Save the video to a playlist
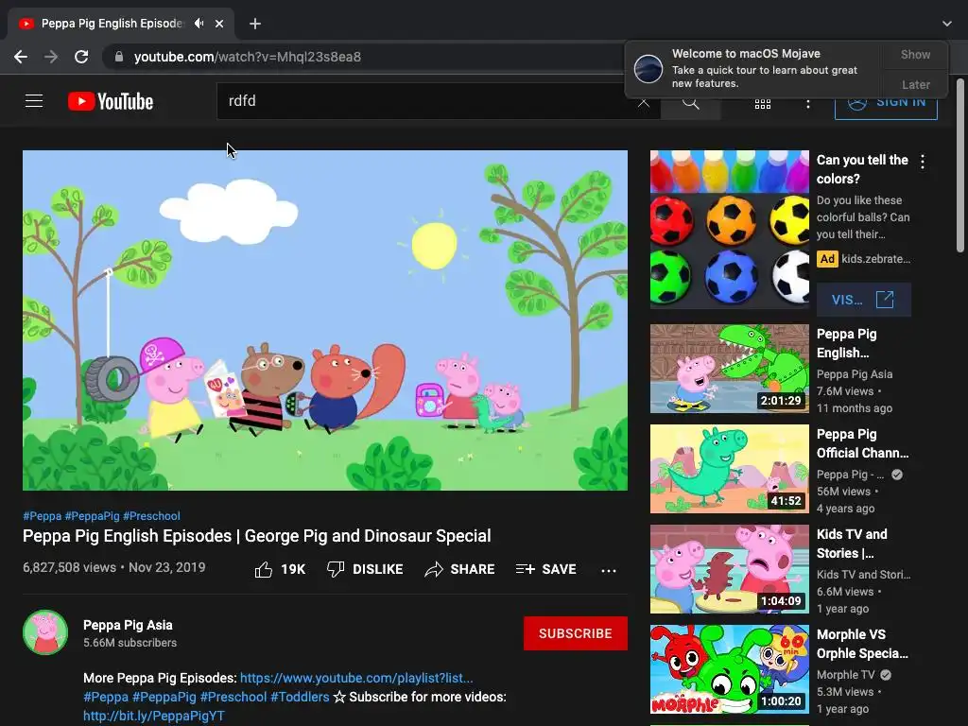 tap(545, 569)
